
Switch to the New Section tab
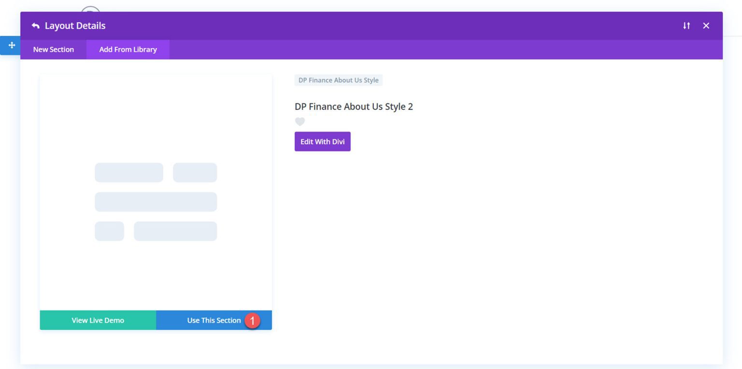(53, 49)
